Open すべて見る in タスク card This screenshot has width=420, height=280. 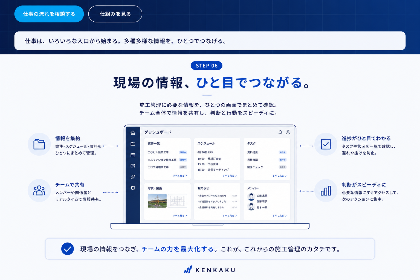pyautogui.click(x=279, y=176)
